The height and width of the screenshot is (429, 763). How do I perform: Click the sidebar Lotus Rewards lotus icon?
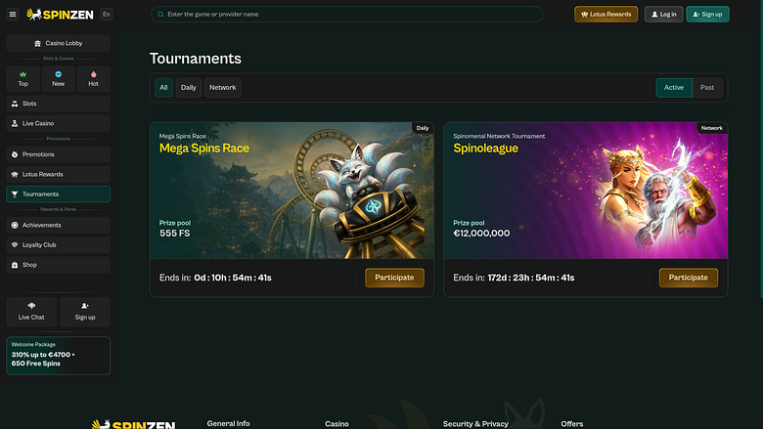15,174
